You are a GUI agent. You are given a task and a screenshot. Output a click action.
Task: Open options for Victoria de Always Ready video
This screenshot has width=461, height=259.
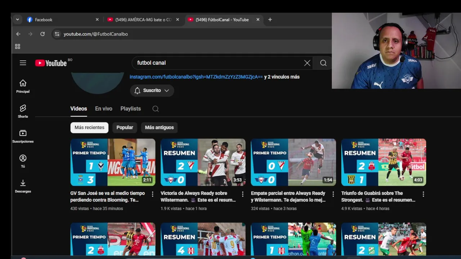pos(243,194)
